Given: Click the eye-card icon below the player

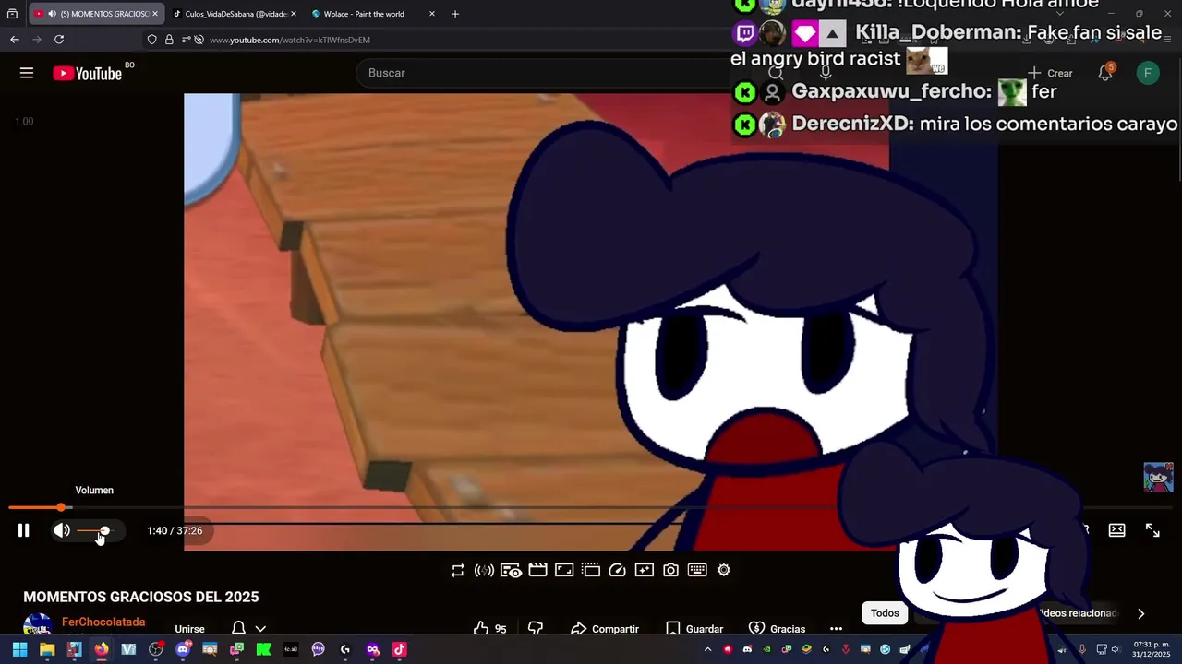Looking at the screenshot, I should (x=511, y=570).
